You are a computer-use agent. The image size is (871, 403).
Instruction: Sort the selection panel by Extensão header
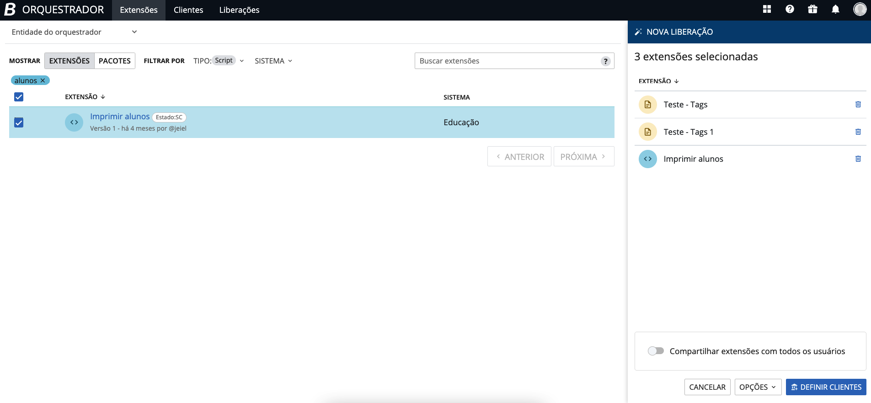tap(658, 81)
